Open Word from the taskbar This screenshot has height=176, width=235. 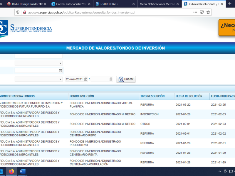(x=22, y=171)
